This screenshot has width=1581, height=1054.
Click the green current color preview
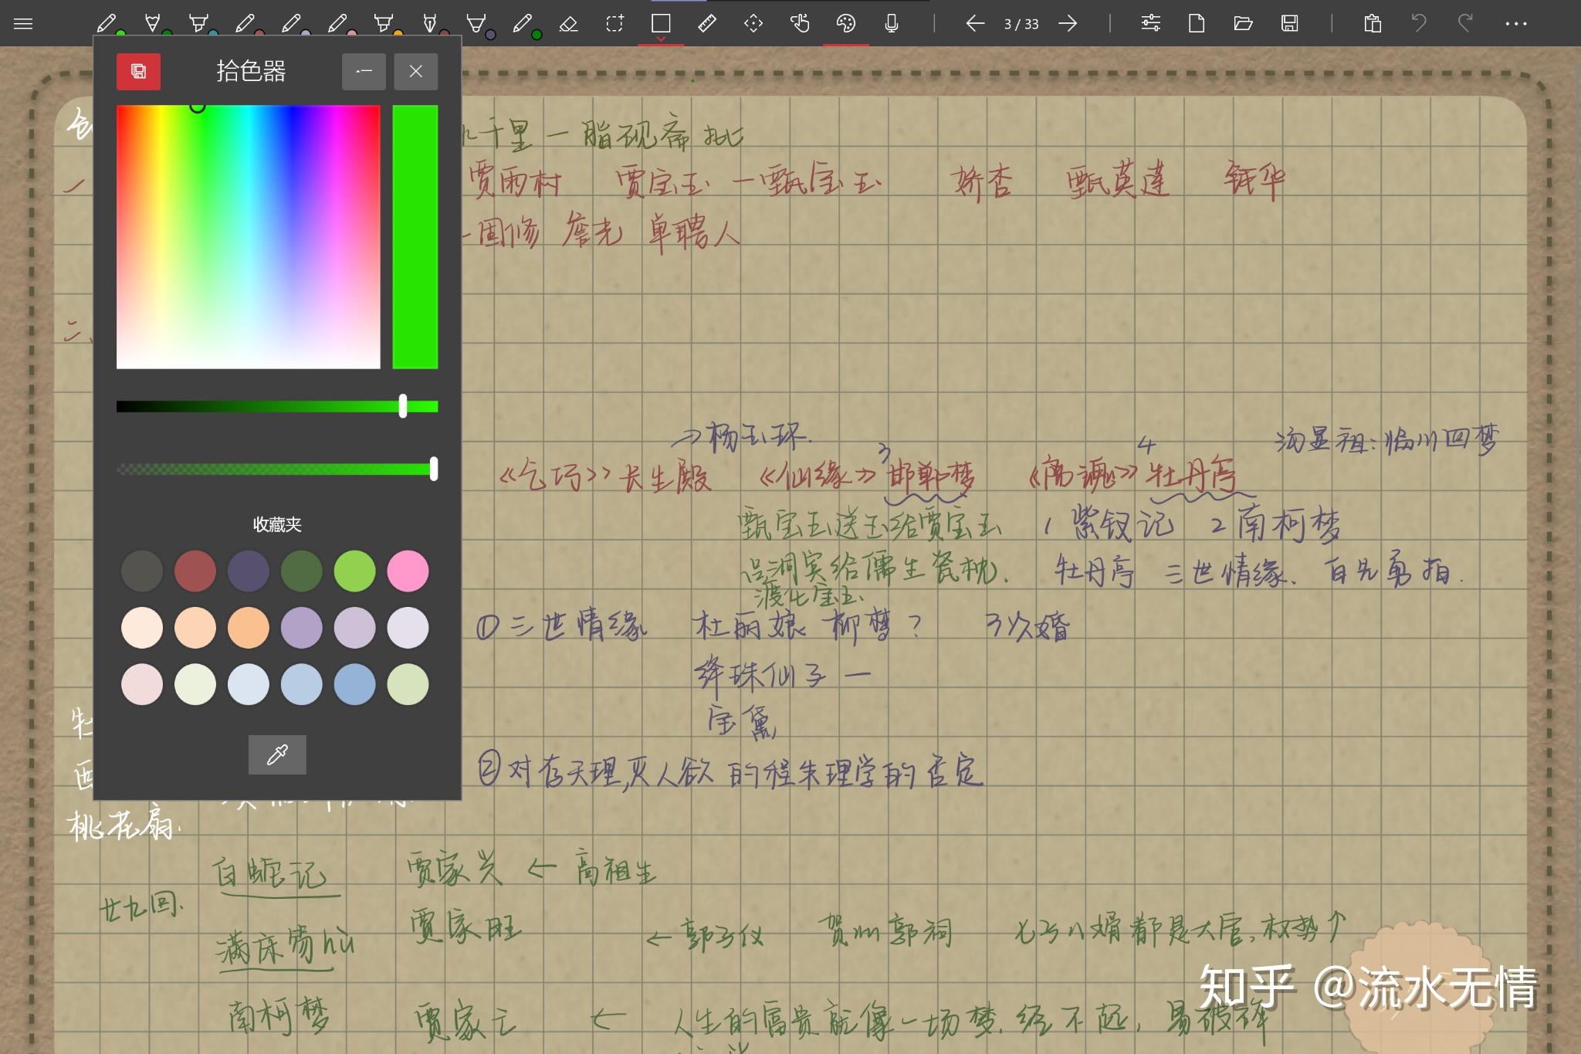tap(415, 237)
